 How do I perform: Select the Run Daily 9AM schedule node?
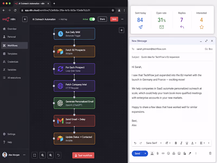[74, 34]
